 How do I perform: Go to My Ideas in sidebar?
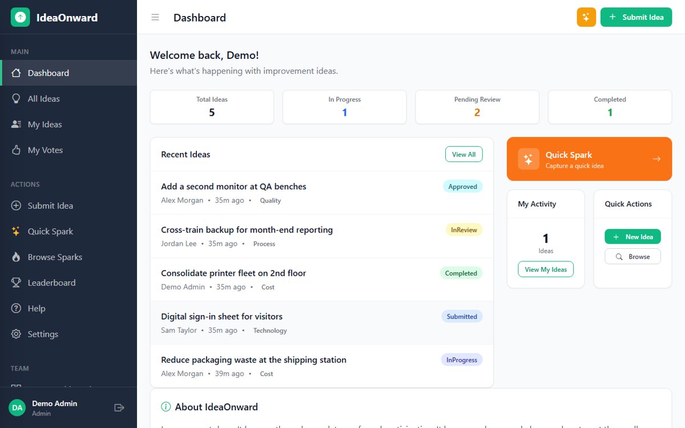click(68, 124)
